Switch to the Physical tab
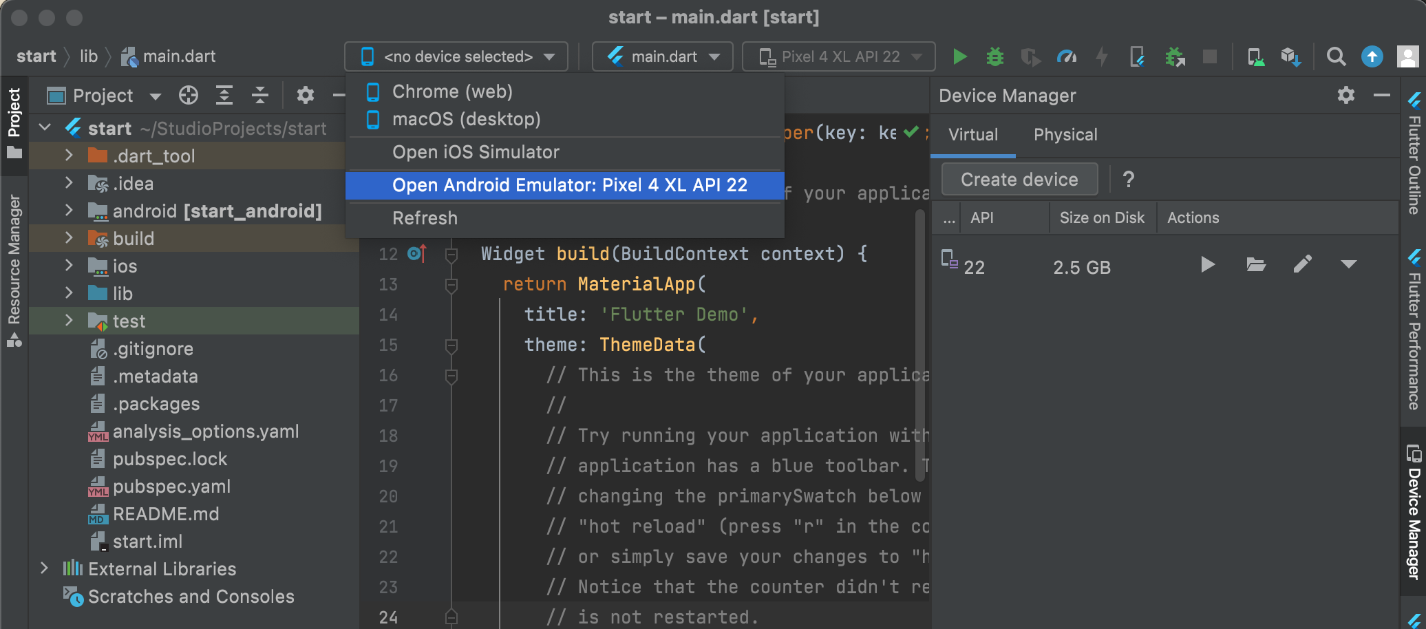The width and height of the screenshot is (1426, 629). coord(1065,135)
